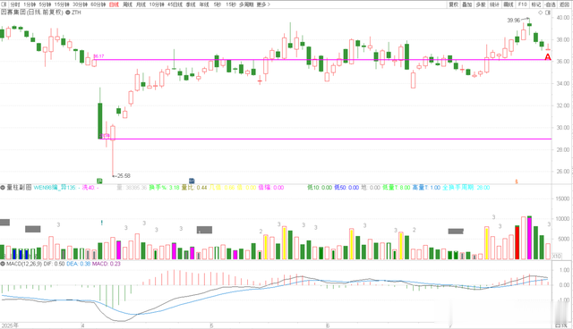Screen dimensions: 573x329
Task: Open the panel icon left of 分时
Action: pos(4,4)
